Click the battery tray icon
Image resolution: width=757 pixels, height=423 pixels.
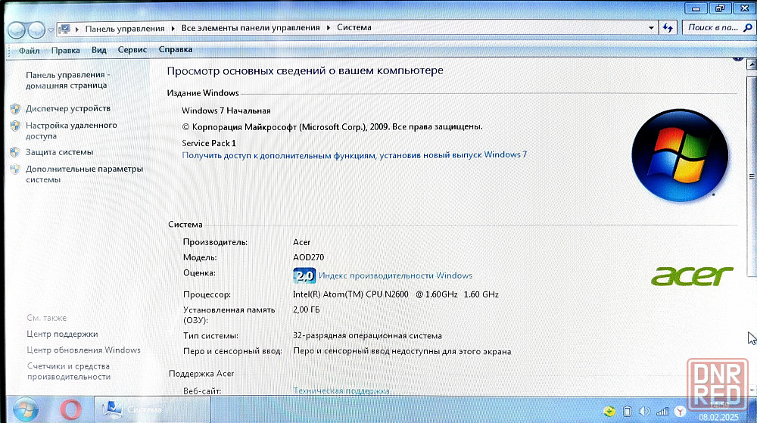pos(627,412)
